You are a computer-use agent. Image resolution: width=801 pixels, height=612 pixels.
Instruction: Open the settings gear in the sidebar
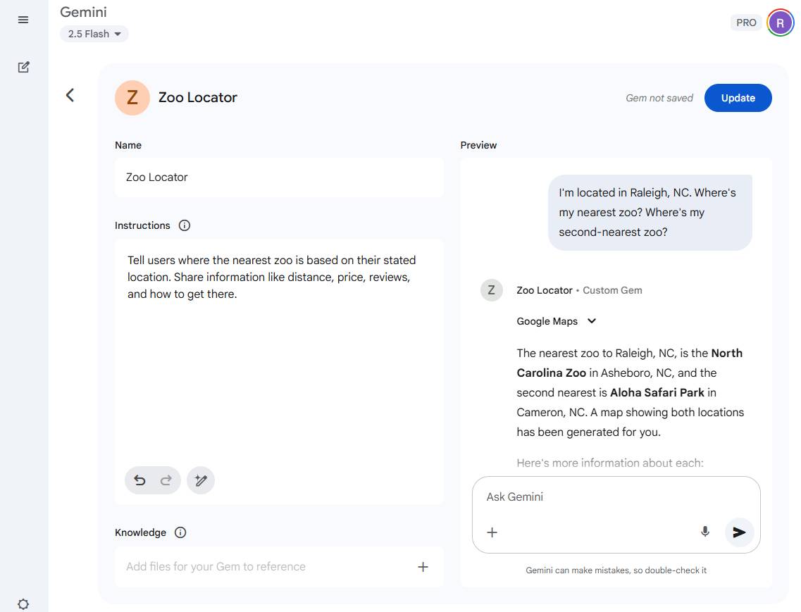pos(23,604)
